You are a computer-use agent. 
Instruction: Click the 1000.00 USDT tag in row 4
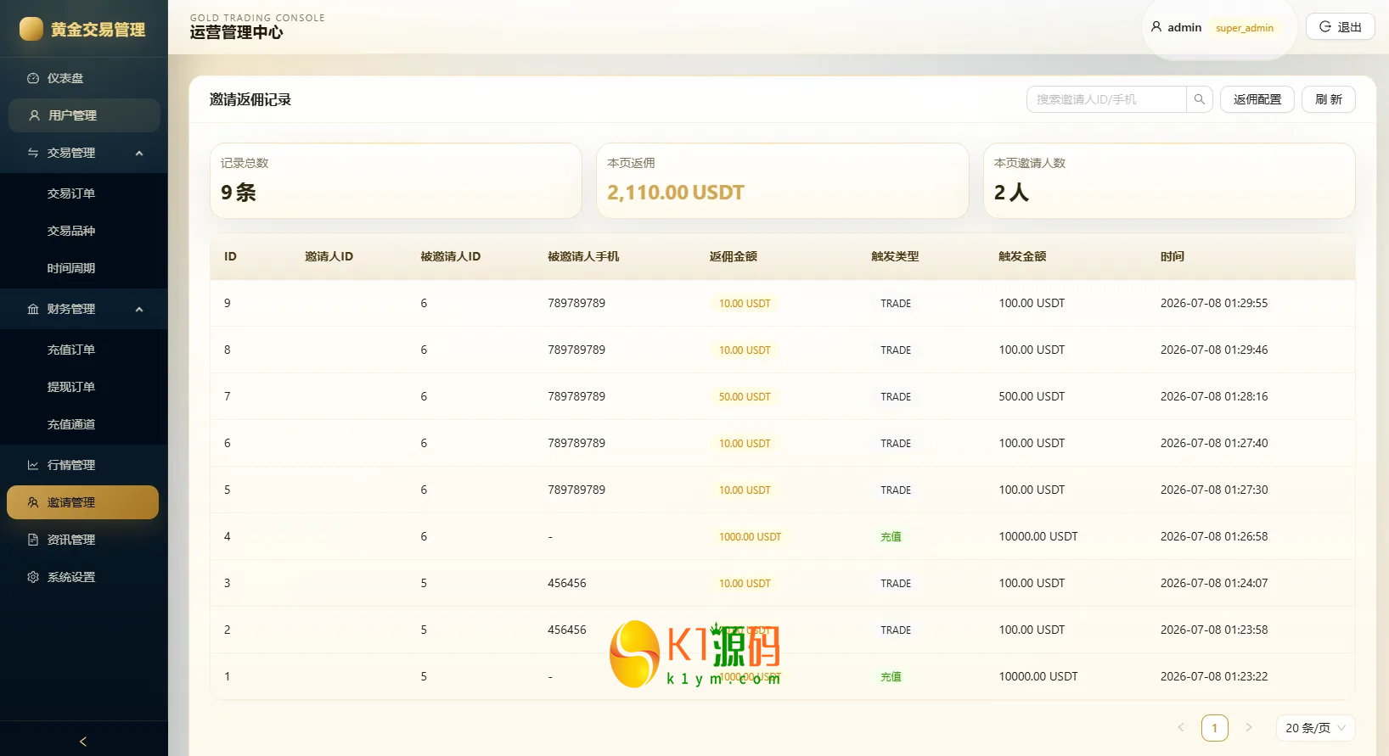(750, 537)
